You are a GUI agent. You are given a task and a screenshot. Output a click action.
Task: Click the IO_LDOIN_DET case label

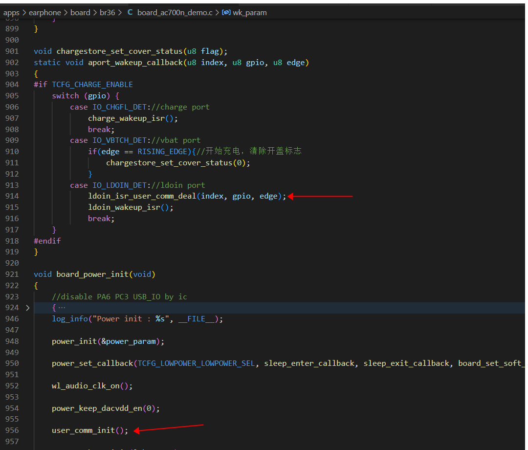[x=120, y=185]
